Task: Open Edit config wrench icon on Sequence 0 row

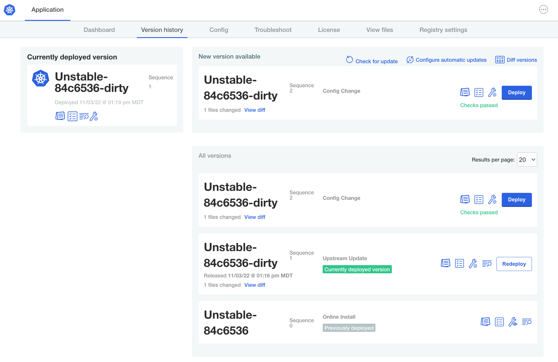Action: [x=513, y=322]
